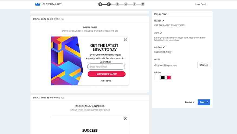Jump to step 3 circle
237x134 pixels.
117,4
